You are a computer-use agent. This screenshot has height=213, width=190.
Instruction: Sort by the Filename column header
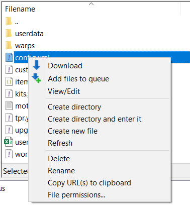[20, 9]
